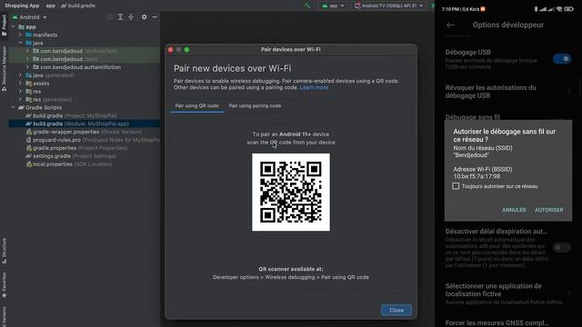The image size is (582, 327).
Task: Click Expand All icon in Project panel
Action: (121, 17)
